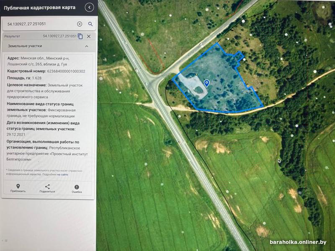
Task: Close the Результат panel
Action: [89, 36]
